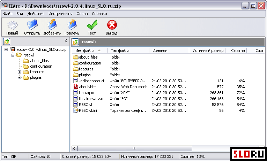267x161 pixels.
Task: Click status bar Истинный размер: 17 233 331
Action: point(147,156)
